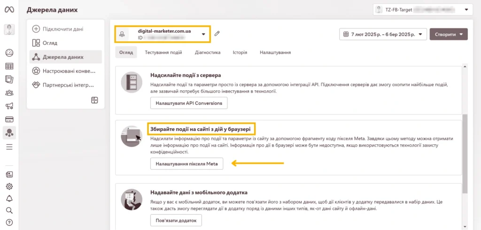Click the star icon for Настроювані конверсії
This screenshot has width=481, height=230.
pos(36,71)
